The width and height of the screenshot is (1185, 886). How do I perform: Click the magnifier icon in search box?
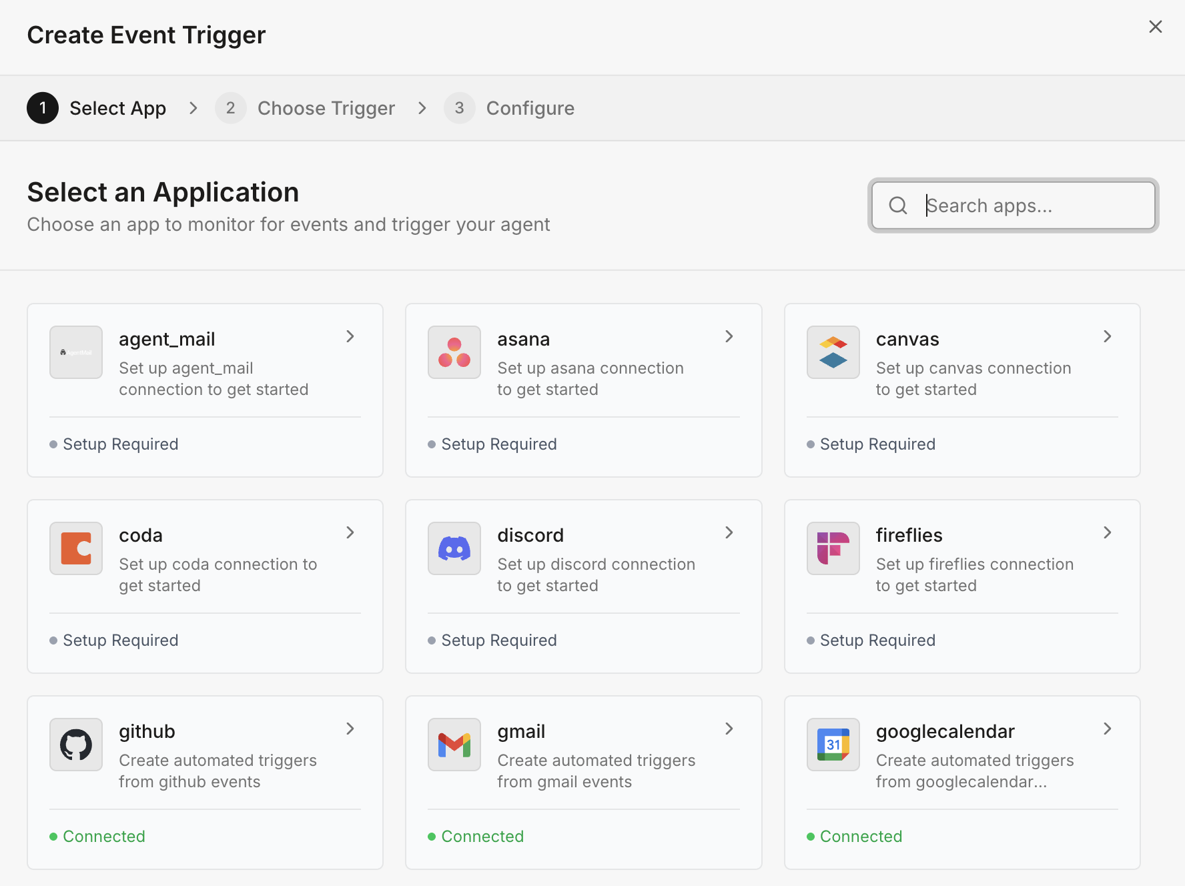click(898, 205)
